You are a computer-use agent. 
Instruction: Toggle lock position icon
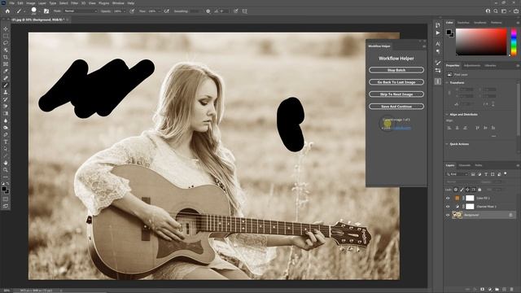[x=467, y=190]
